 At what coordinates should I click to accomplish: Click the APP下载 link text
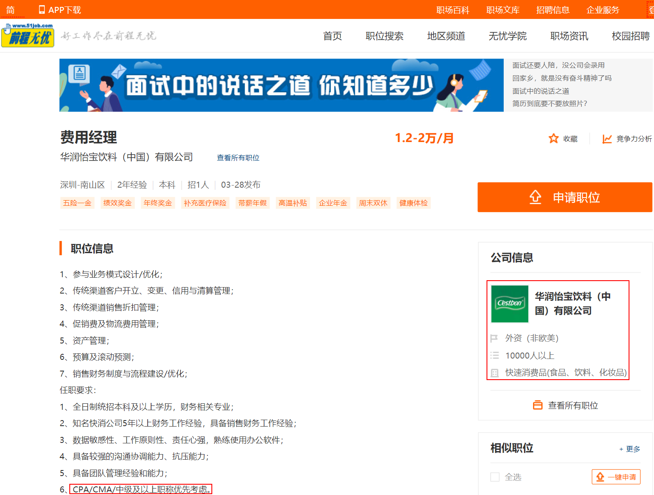(x=65, y=10)
